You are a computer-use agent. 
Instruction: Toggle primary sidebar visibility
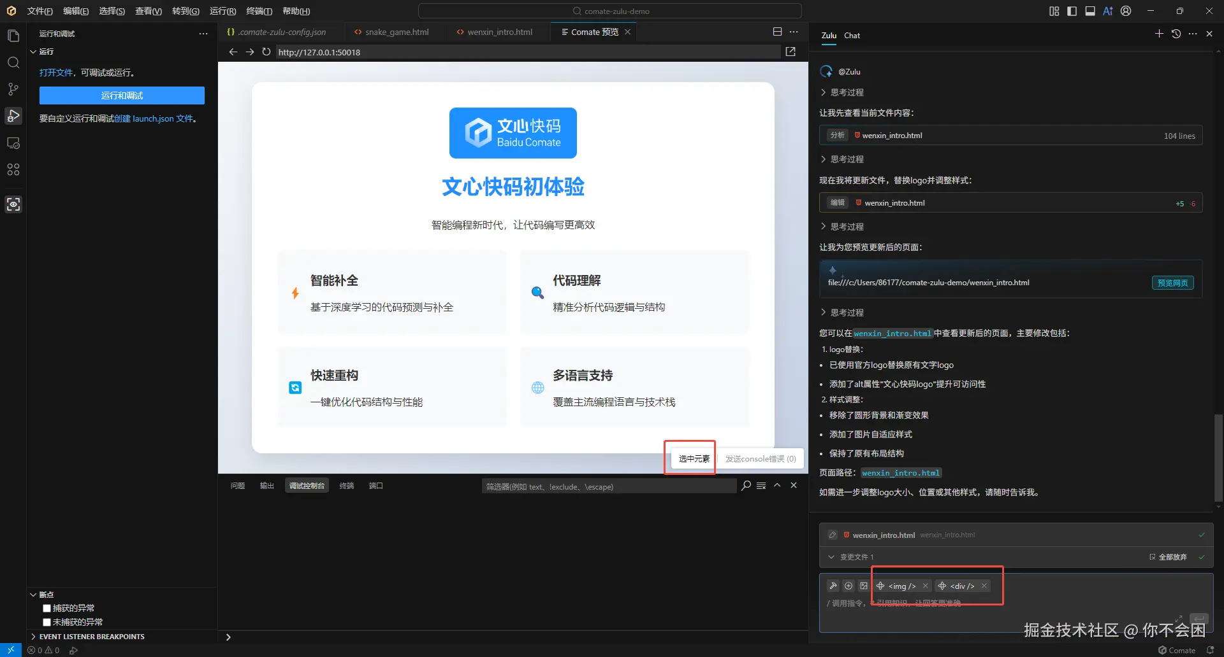[1072, 11]
